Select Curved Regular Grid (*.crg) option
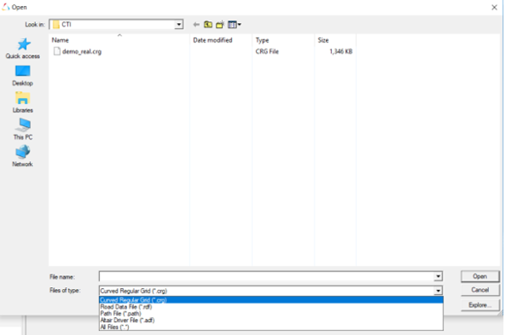The image size is (506, 335). 271,300
